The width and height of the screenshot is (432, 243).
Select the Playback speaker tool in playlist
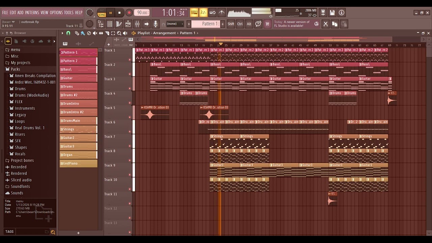pyautogui.click(x=125, y=33)
